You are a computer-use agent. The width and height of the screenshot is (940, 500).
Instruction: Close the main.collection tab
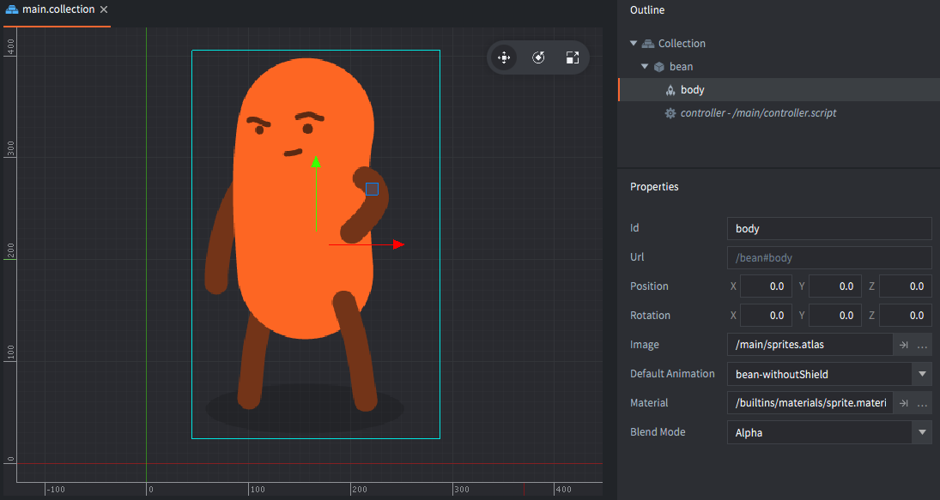tap(104, 9)
